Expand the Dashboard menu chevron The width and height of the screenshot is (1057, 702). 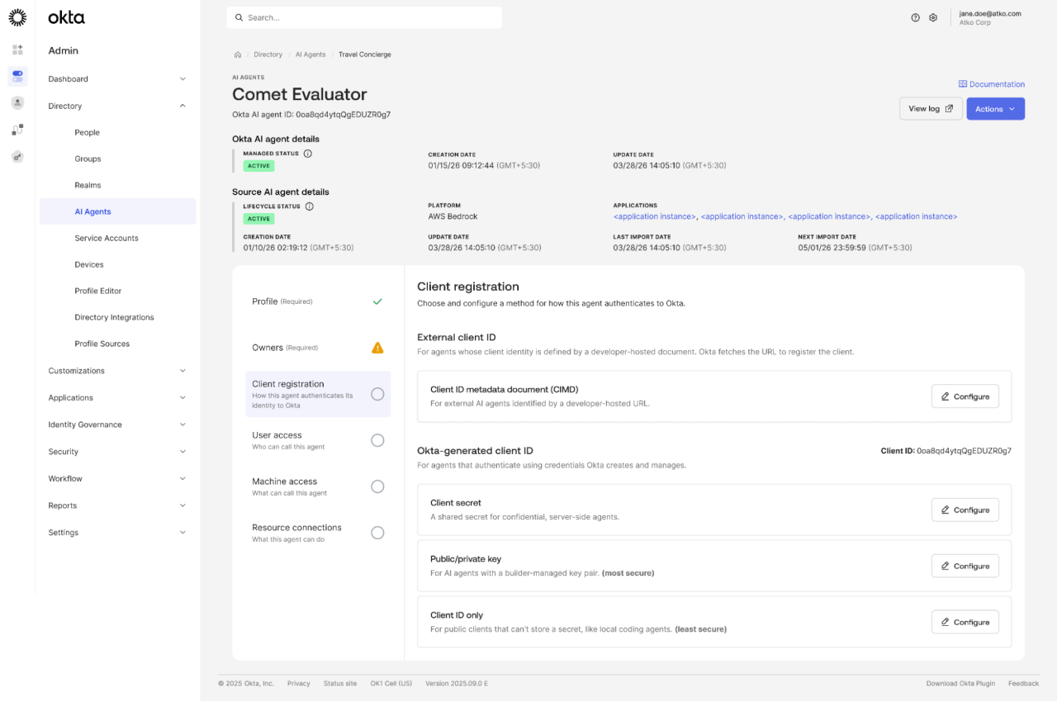click(x=182, y=79)
